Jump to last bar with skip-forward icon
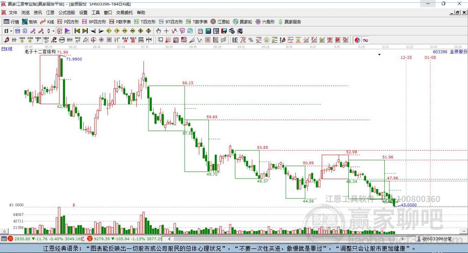 tap(85, 31)
